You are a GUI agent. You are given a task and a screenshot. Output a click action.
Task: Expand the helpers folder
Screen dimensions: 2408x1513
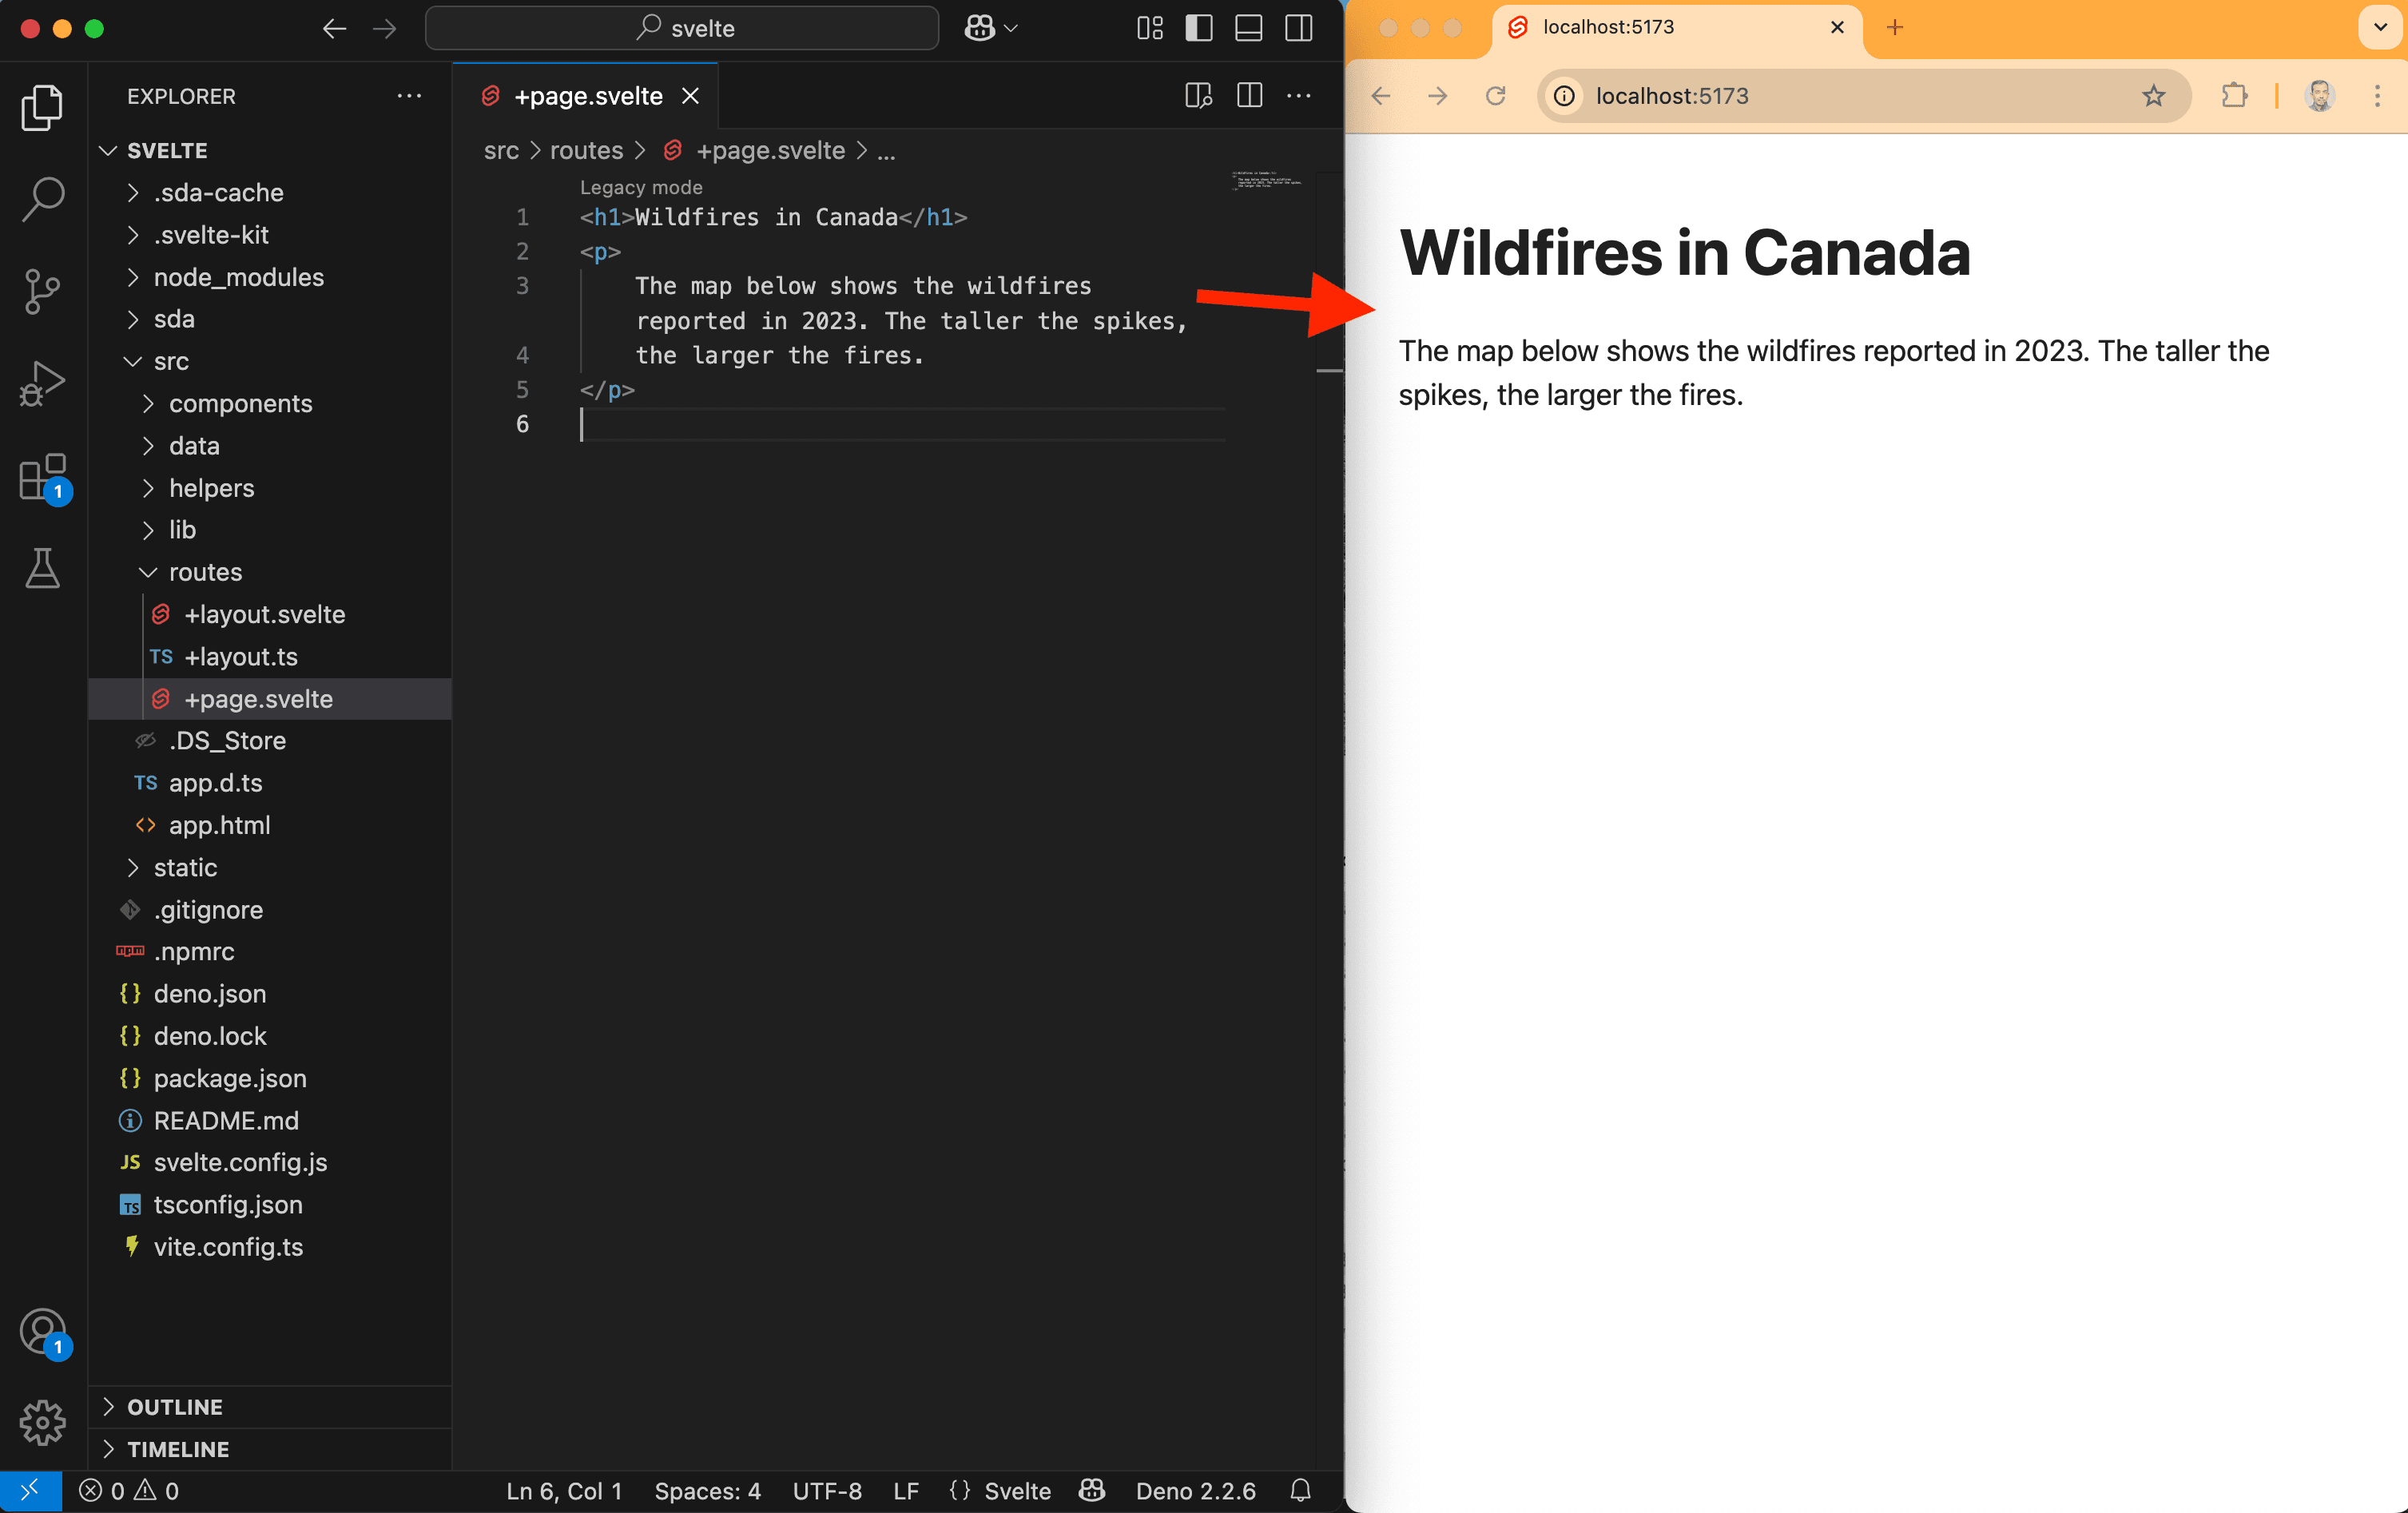[212, 487]
